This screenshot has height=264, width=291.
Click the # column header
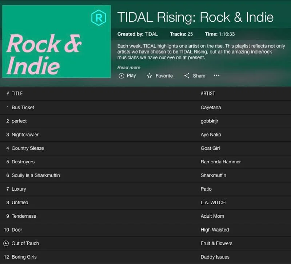[8, 93]
